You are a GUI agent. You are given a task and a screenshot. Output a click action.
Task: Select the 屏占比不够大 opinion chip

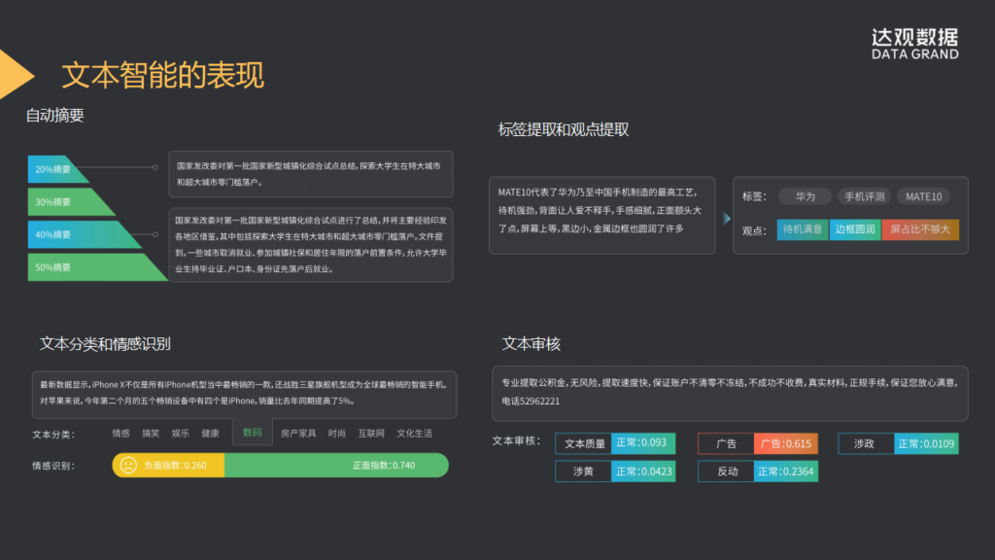919,230
